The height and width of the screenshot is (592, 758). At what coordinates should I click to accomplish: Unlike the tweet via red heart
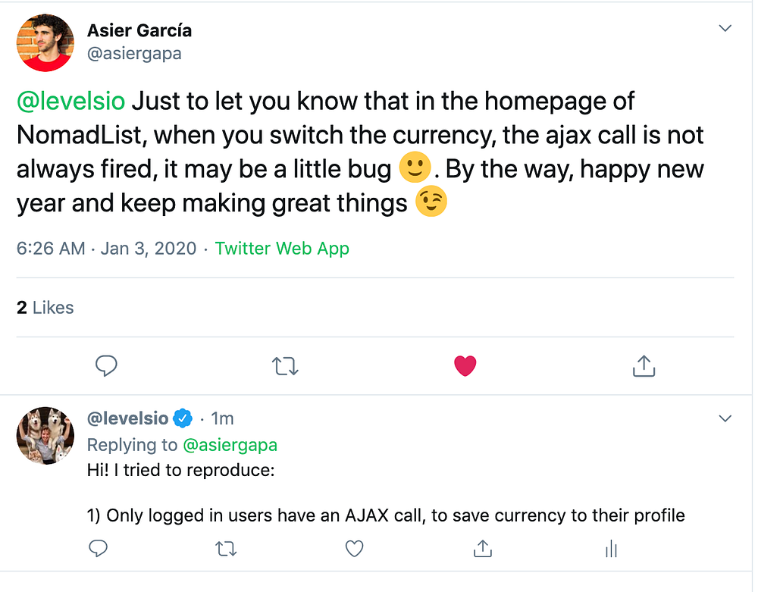pos(465,367)
